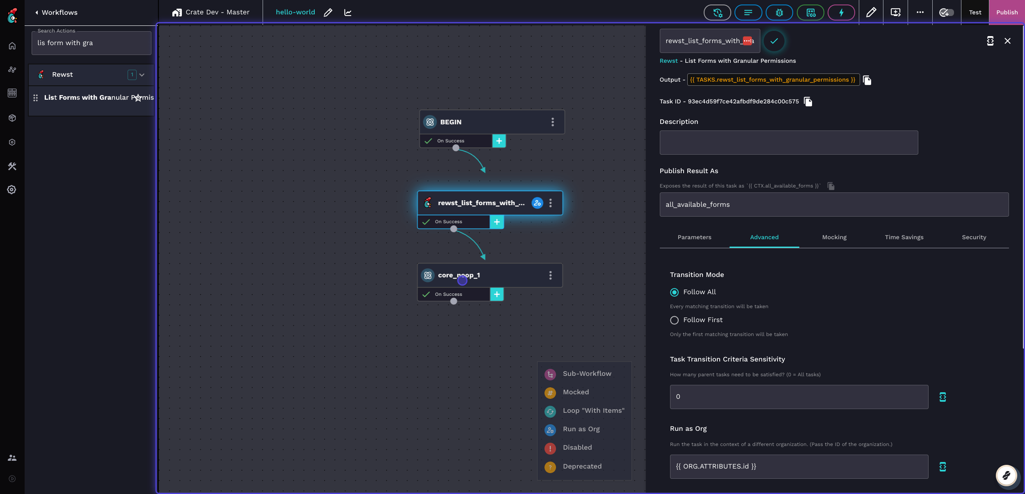This screenshot has height=494, width=1025.
Task: Open the Security tab
Action: (974, 237)
